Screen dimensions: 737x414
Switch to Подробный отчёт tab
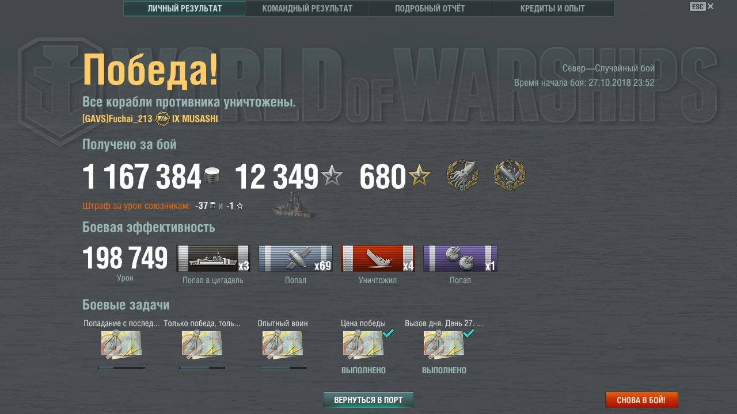tap(430, 9)
